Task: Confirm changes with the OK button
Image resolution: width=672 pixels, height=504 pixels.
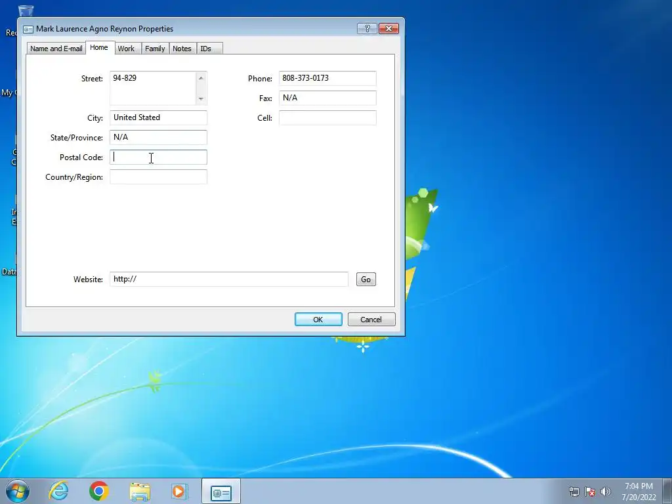Action: [x=318, y=320]
